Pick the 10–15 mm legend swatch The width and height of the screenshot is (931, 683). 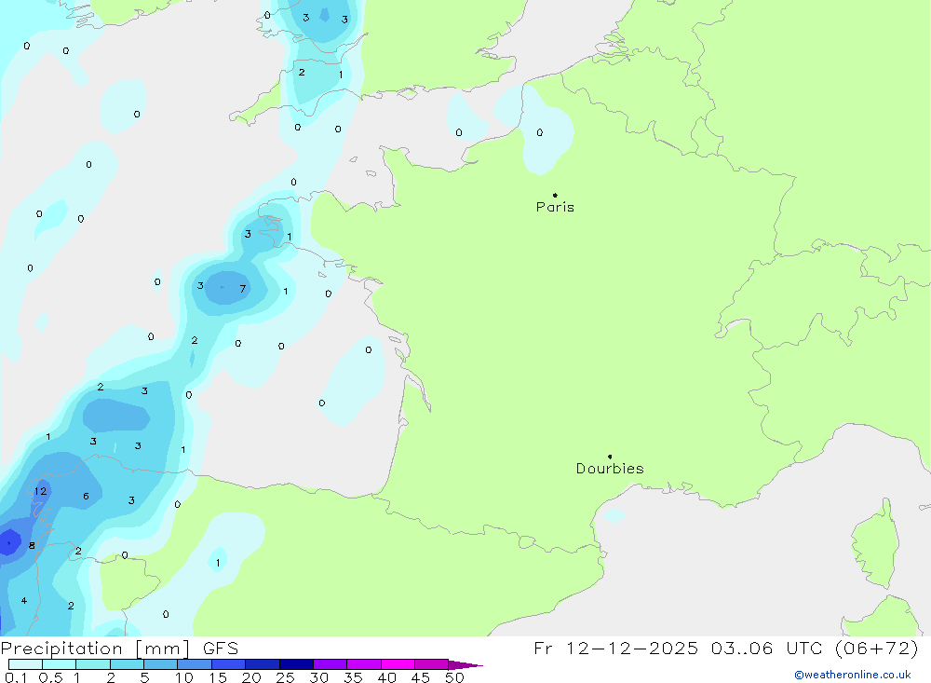[195, 664]
